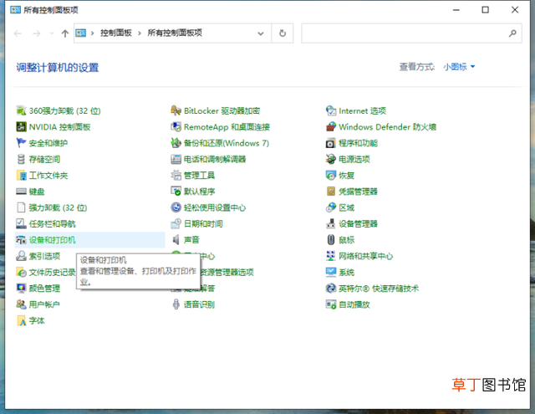Click the 恢复 recovery icon
The height and width of the screenshot is (414, 535).
click(331, 175)
